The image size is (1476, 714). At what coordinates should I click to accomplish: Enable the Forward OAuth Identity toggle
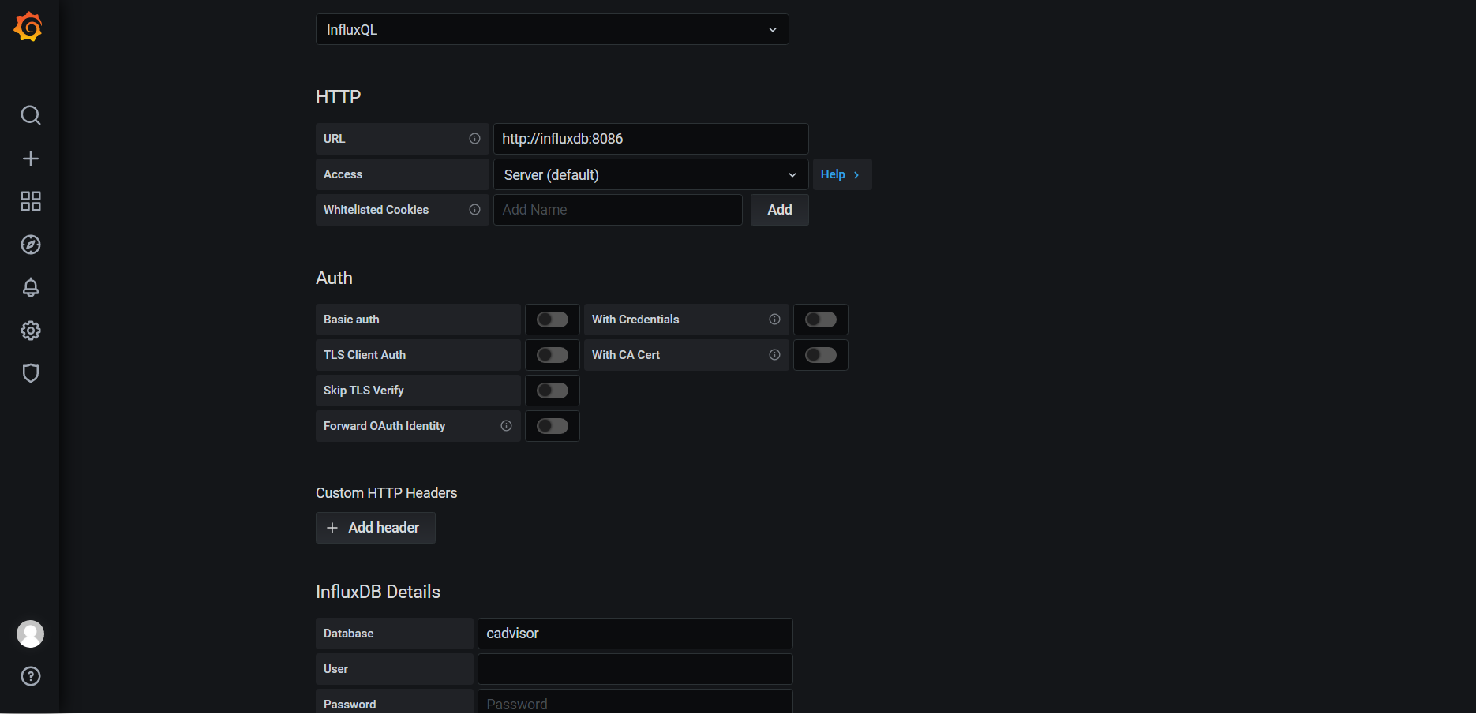click(x=553, y=426)
